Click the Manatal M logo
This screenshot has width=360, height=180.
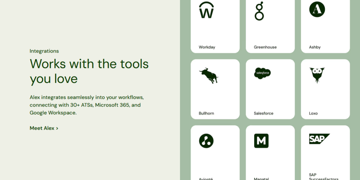pyautogui.click(x=261, y=141)
